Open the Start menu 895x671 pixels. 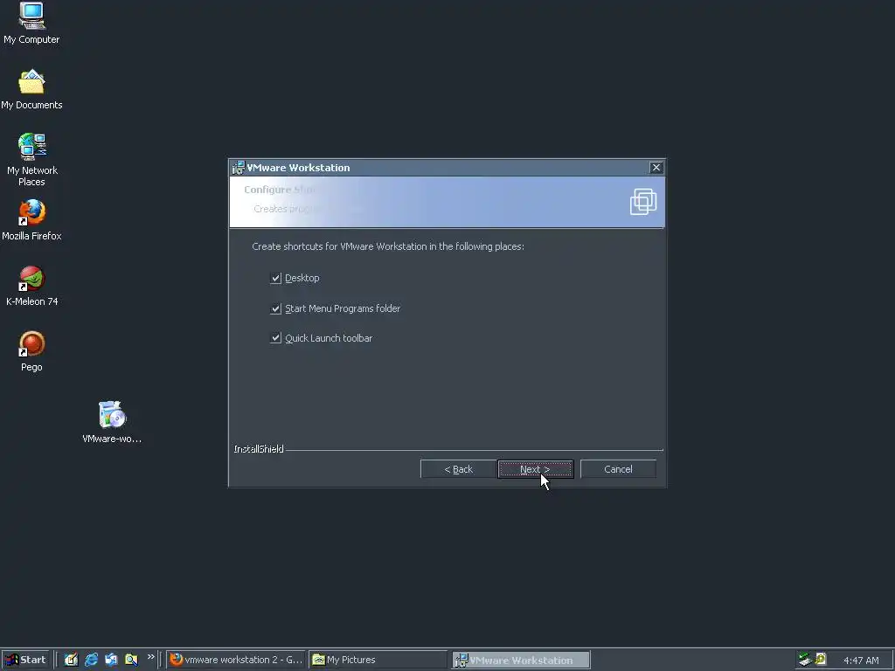point(25,660)
